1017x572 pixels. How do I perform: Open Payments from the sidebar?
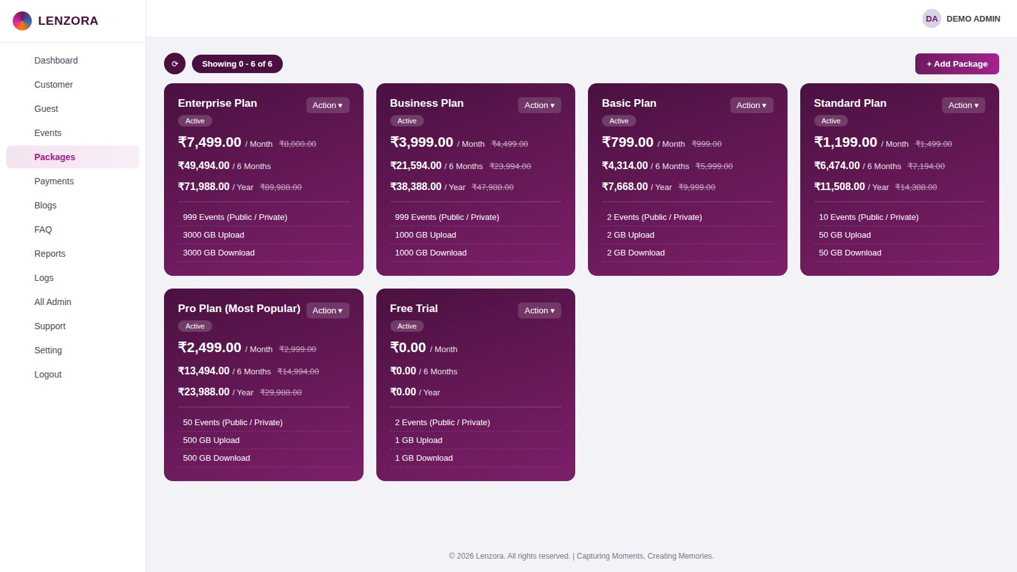coord(72,181)
